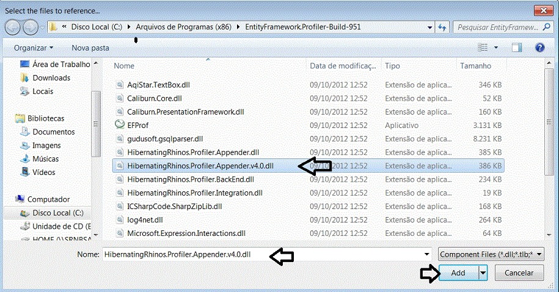
Task: Select Bibliotecas in sidebar
Action: (x=40, y=118)
